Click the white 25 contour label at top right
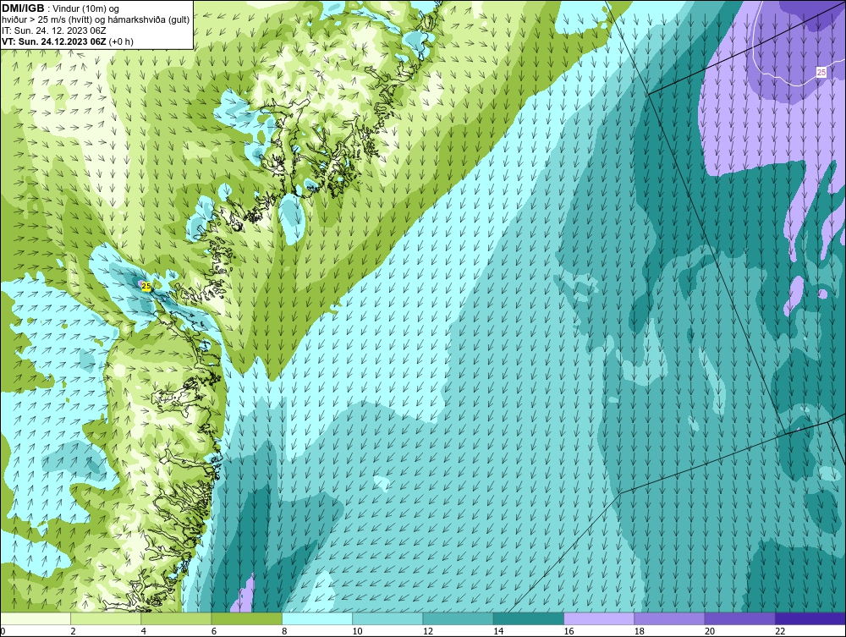846x637 pixels. 821,72
